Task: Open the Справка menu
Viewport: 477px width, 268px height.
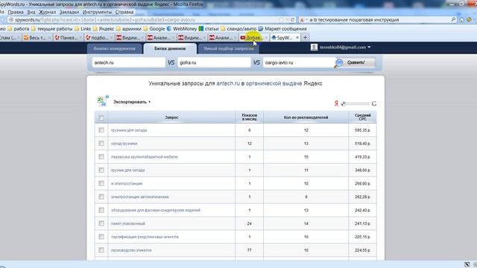Action: click(x=124, y=12)
